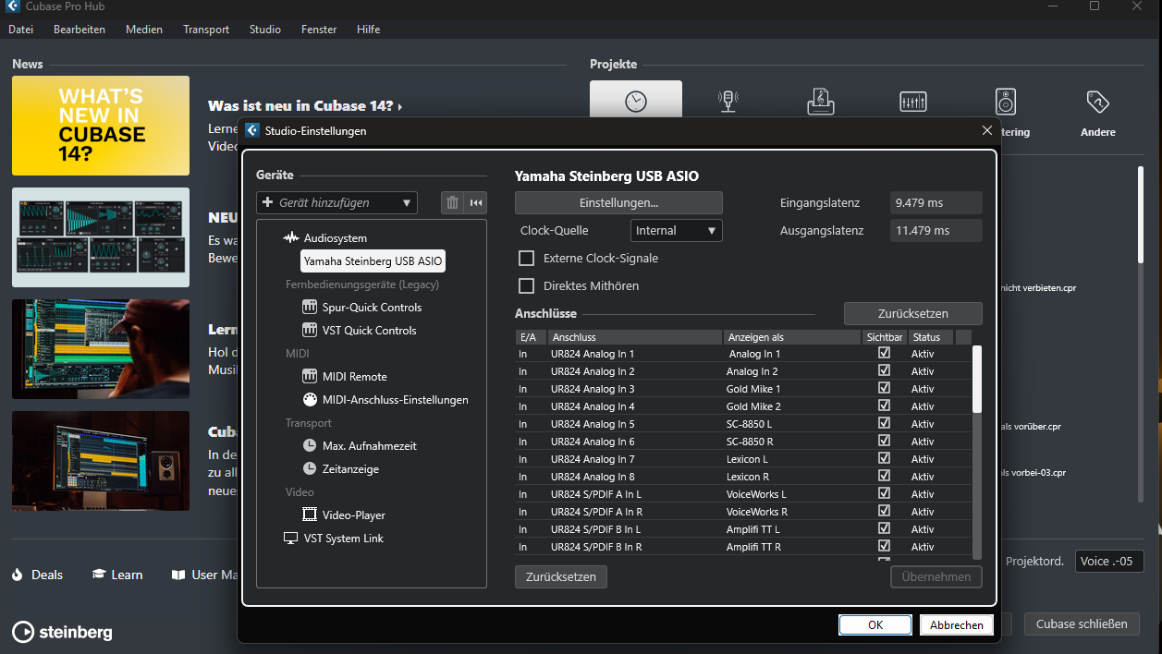The image size is (1162, 654).
Task: Click the 'What's new in Cubase 14' thumbnail
Action: pos(101,126)
